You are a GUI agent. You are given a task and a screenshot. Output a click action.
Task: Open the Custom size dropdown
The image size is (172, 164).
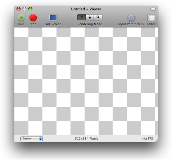31,139
